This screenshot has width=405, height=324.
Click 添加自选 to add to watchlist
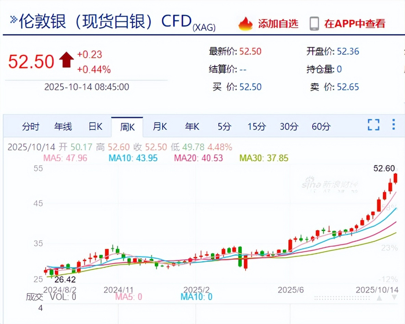[278, 24]
